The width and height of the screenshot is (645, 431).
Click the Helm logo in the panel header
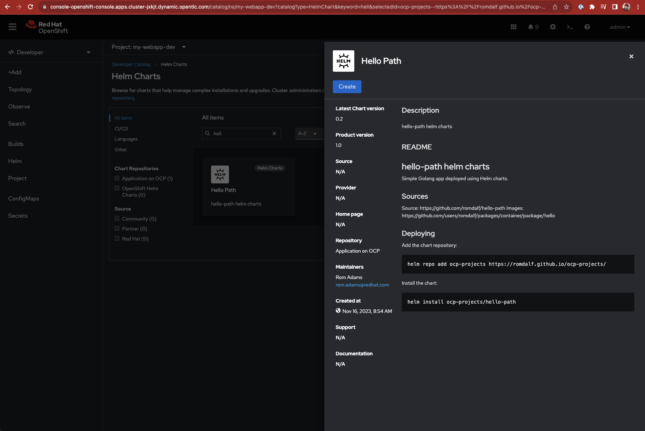343,61
